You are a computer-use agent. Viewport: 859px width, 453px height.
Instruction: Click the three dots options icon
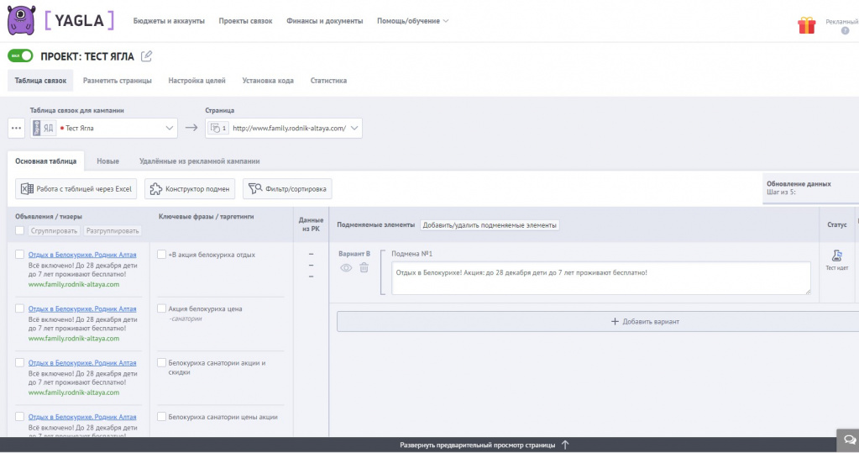[17, 129]
